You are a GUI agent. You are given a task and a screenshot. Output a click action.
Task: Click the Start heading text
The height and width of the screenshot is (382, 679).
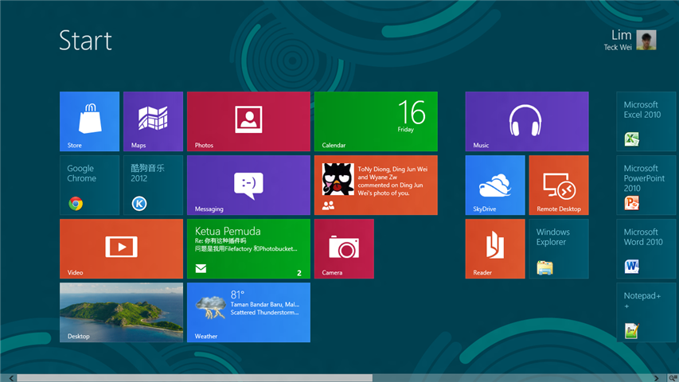pyautogui.click(x=85, y=41)
